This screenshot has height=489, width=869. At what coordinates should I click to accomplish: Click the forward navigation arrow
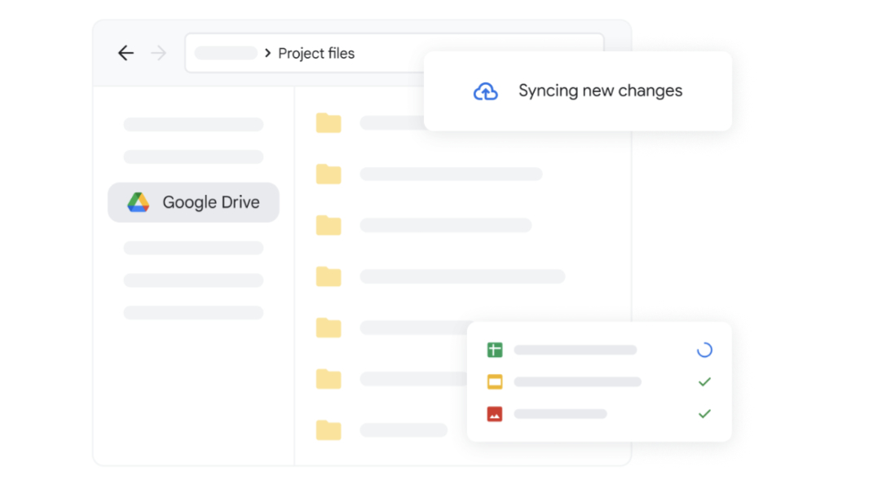158,52
